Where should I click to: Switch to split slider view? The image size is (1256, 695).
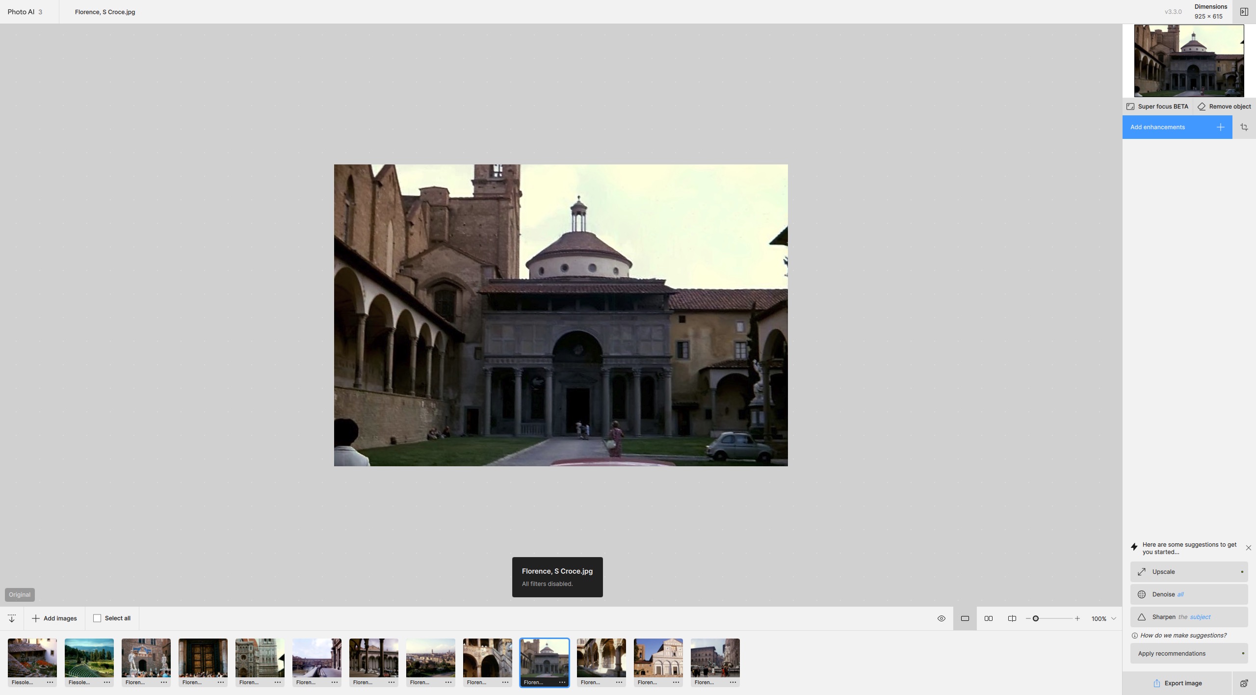1012,618
